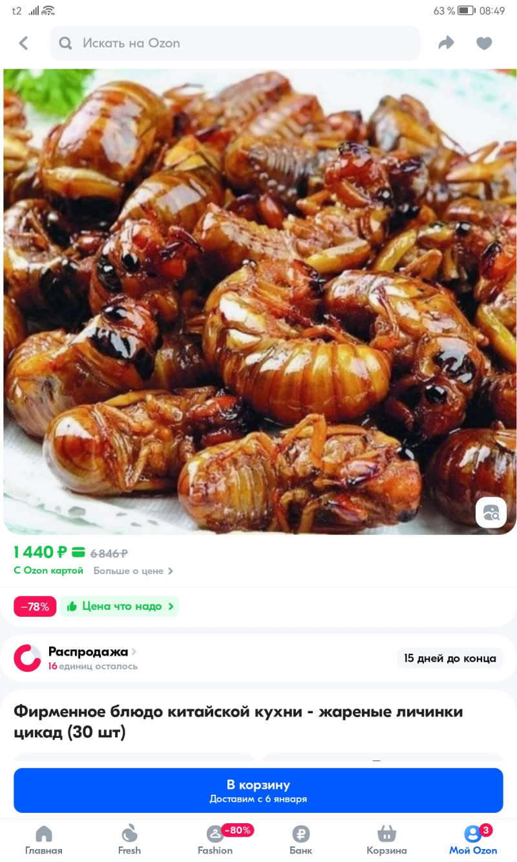Open visual search for similar items
The image size is (517, 862).
(491, 513)
